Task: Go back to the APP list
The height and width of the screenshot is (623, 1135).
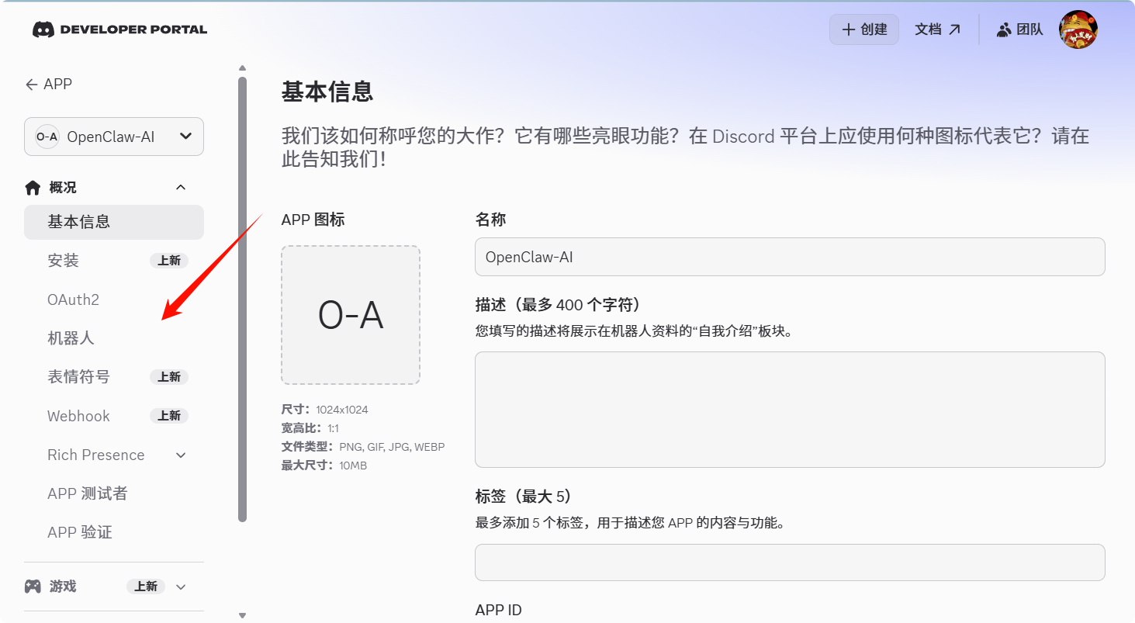Action: [49, 85]
